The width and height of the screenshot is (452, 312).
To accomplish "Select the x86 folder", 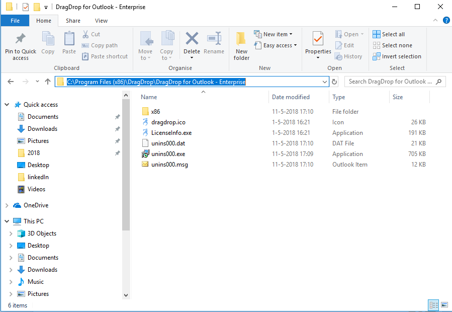I will tap(156, 111).
